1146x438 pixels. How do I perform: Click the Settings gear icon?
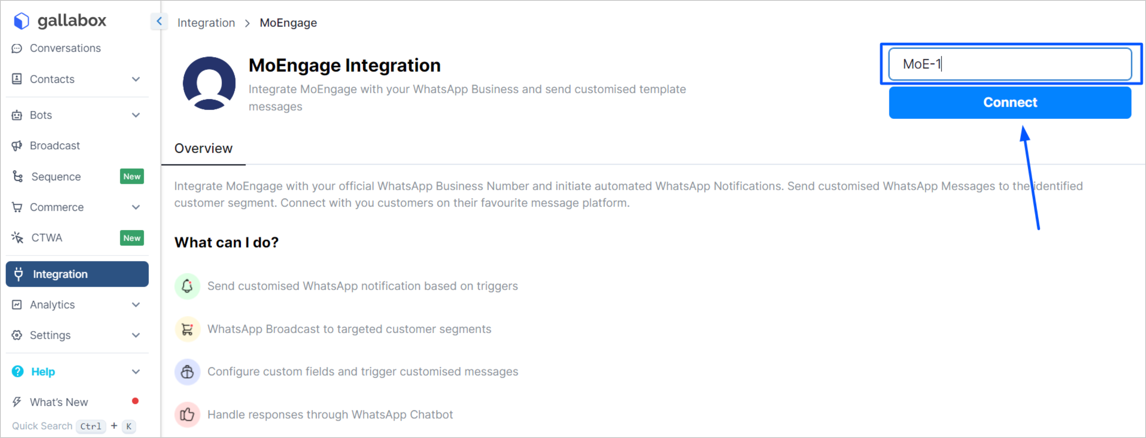coord(17,335)
